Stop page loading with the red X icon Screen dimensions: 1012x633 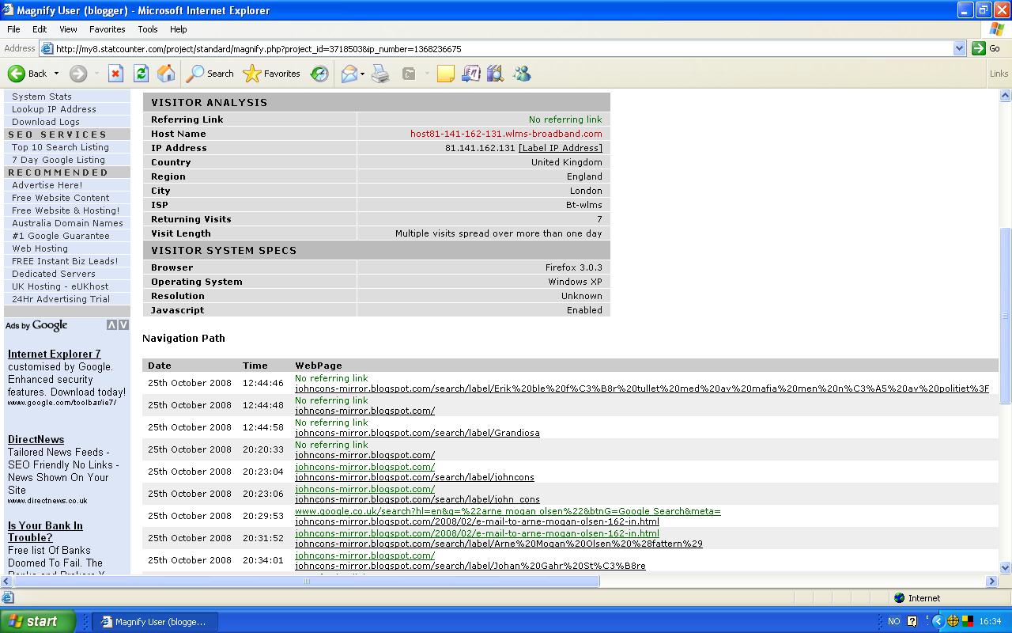pos(115,74)
